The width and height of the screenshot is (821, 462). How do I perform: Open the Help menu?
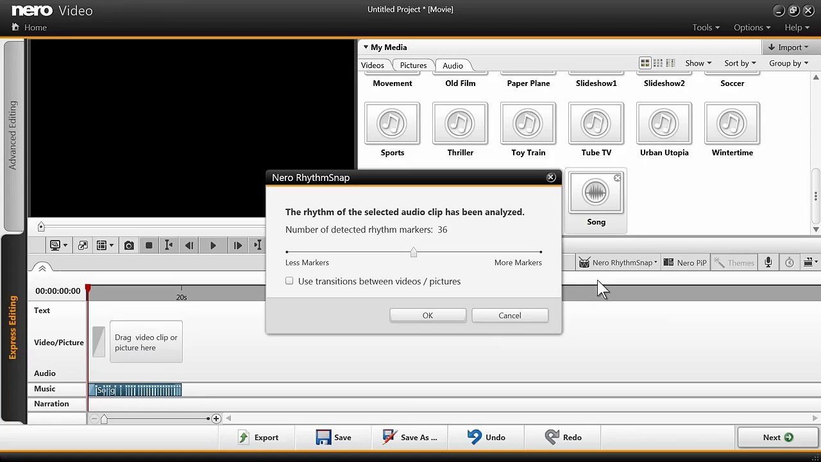pos(797,28)
